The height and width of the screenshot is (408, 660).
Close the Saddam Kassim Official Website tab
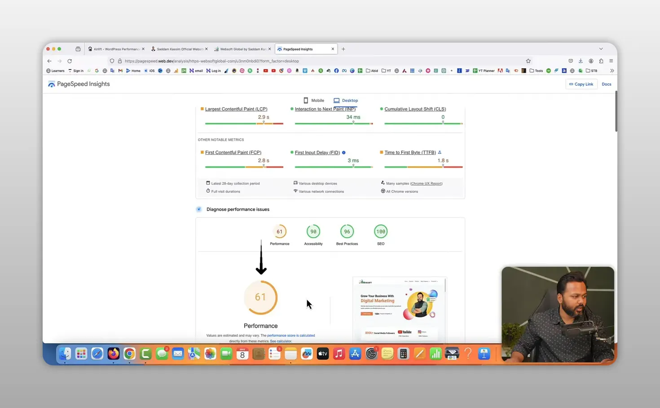pyautogui.click(x=207, y=49)
